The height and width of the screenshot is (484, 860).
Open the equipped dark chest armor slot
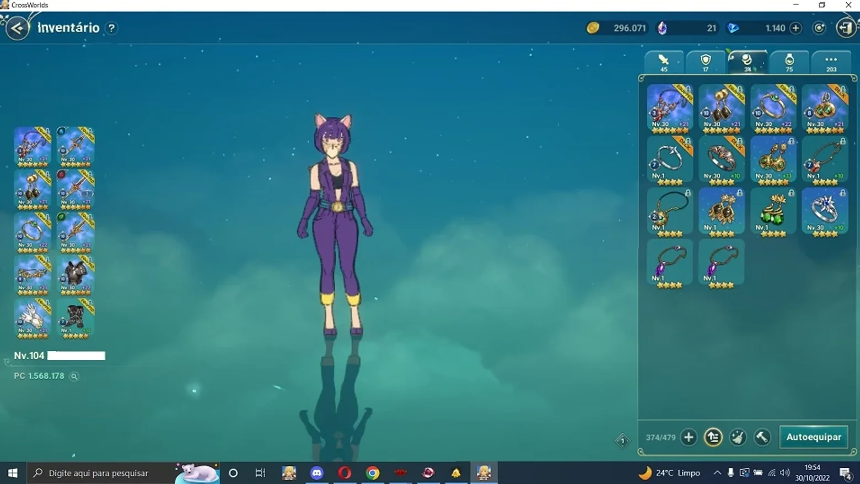(x=76, y=276)
